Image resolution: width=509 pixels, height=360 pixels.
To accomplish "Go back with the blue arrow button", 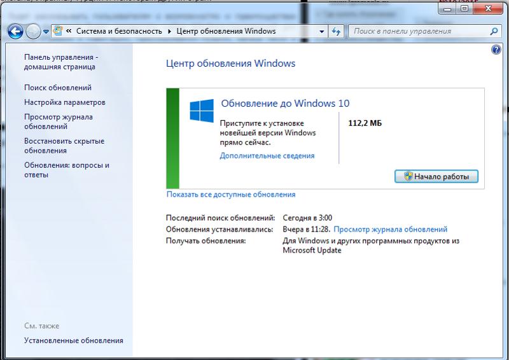I will 15,32.
